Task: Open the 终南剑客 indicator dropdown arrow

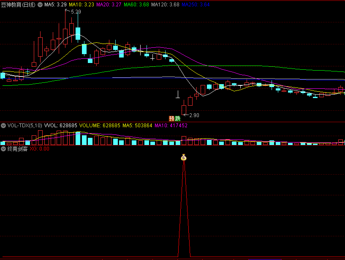Action: coord(3,149)
